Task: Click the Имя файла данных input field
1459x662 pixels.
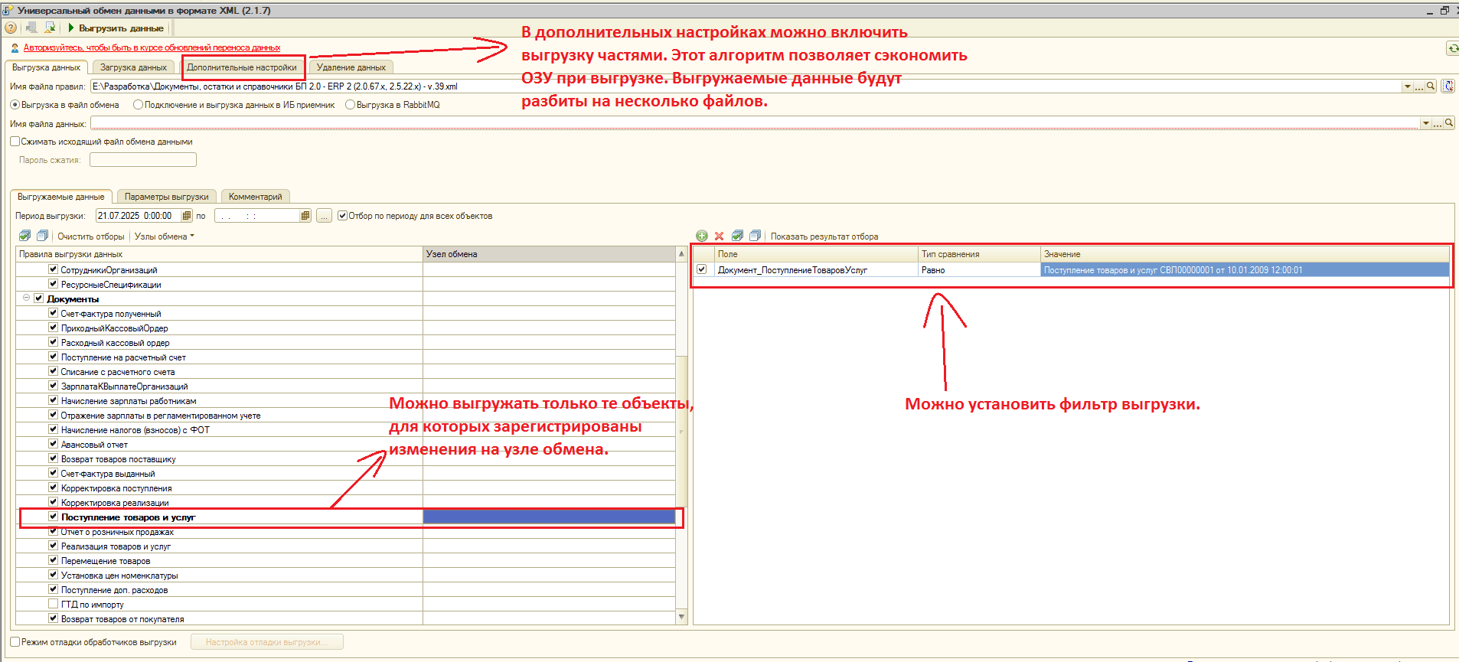Action: click(x=756, y=123)
